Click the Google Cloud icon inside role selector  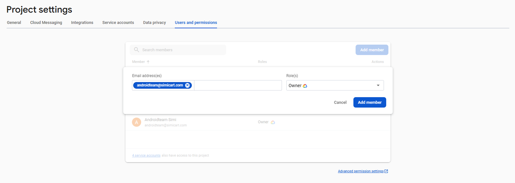305,86
